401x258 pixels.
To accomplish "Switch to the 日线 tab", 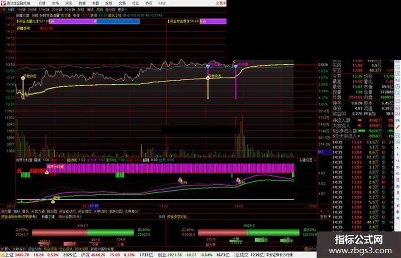I will pyautogui.click(x=81, y=9).
